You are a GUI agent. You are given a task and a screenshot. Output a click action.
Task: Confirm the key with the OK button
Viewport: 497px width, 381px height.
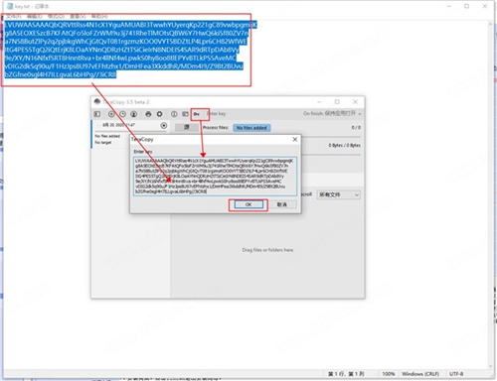click(x=248, y=204)
